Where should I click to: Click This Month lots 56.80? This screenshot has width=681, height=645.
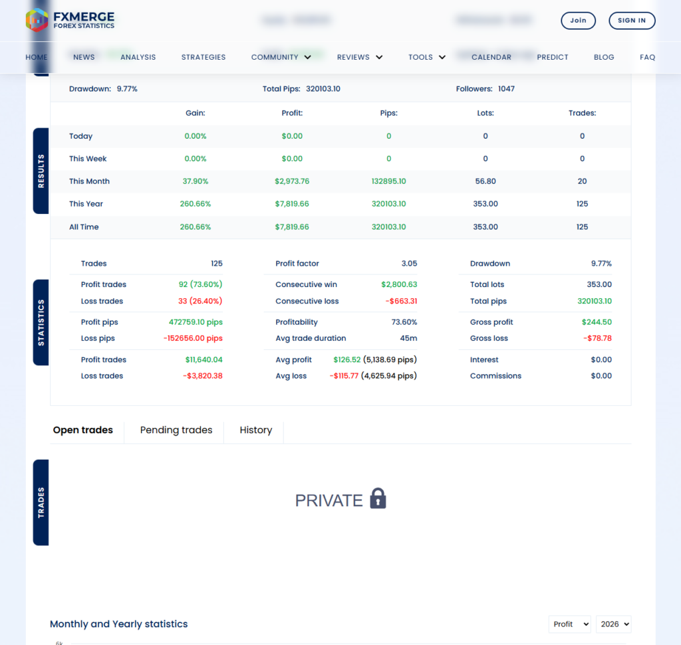click(485, 181)
